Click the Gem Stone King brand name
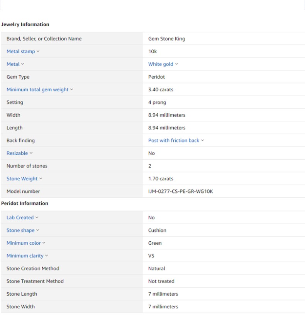This screenshot has height=335, width=305. 166,39
